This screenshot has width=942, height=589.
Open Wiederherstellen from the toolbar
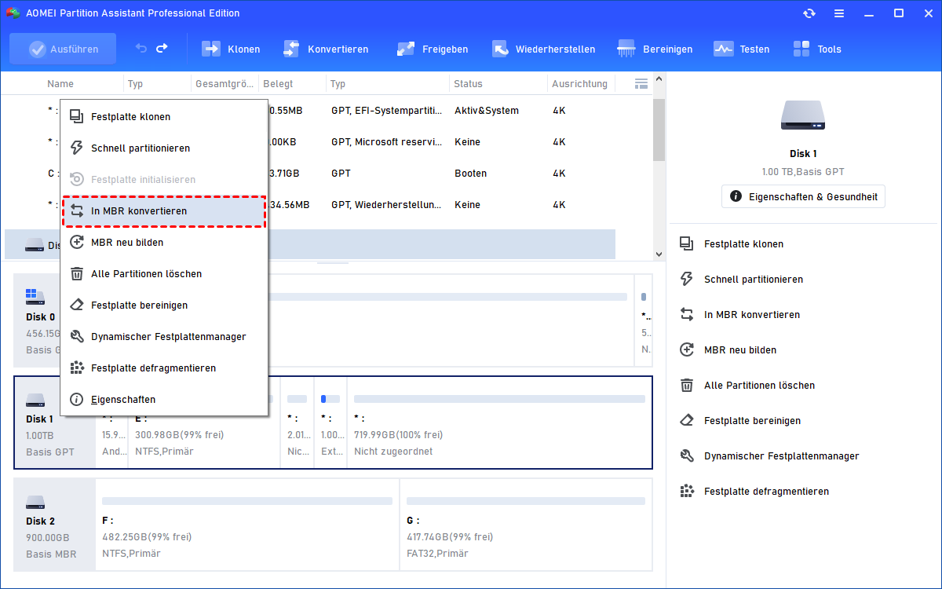tap(500, 49)
